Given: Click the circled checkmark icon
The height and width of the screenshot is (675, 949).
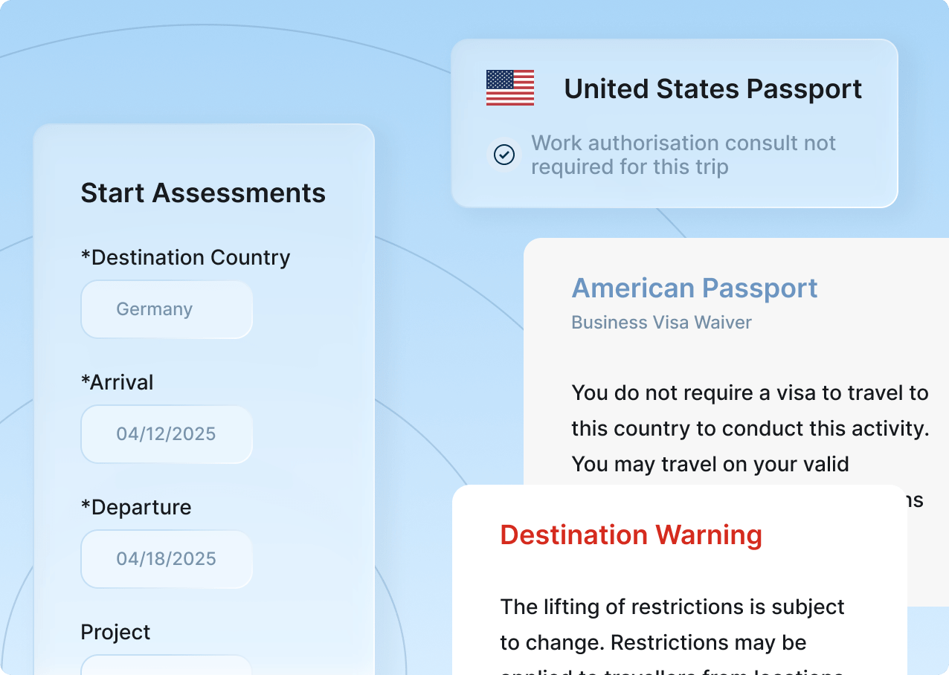Looking at the screenshot, I should (504, 155).
